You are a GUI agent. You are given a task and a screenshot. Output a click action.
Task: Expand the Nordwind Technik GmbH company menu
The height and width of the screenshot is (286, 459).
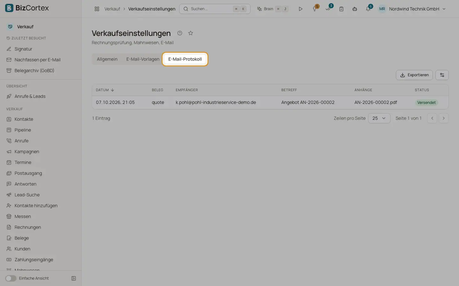pos(417,9)
